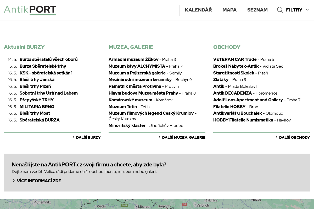
Task: Click Liberec on the map
Action: click(143, 206)
